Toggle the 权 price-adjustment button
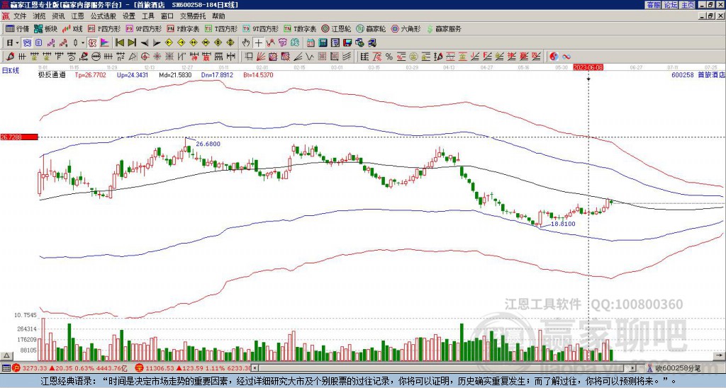Viewport: 726px width, 388px height. [92, 42]
